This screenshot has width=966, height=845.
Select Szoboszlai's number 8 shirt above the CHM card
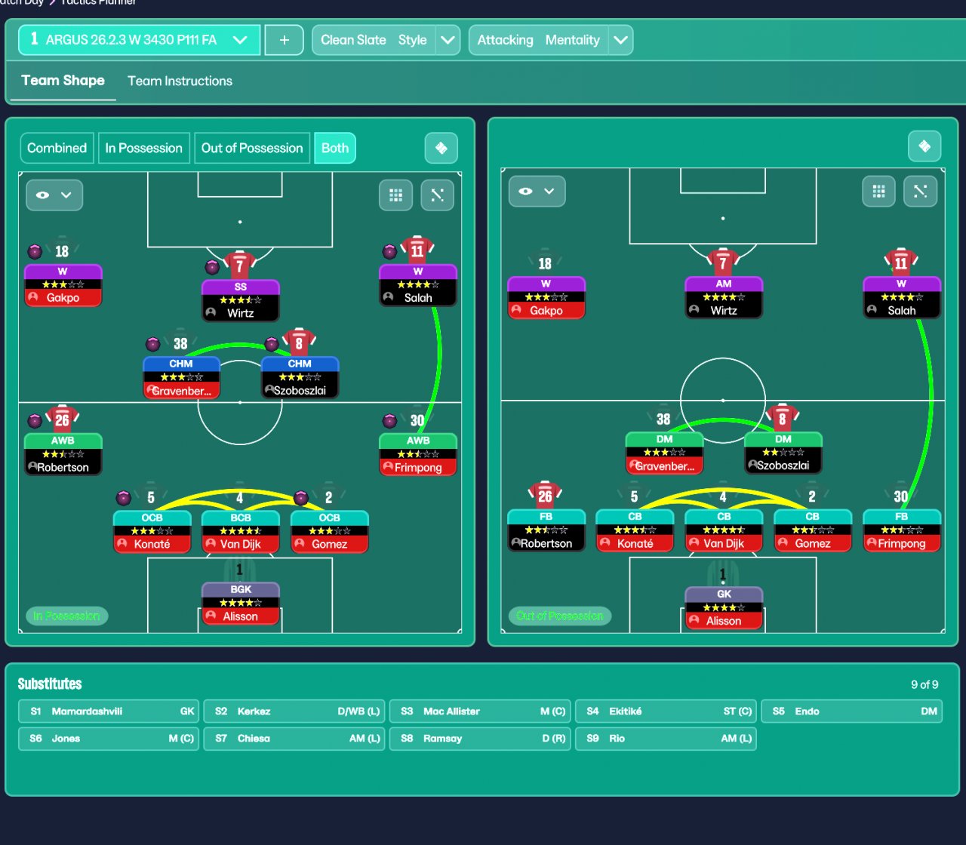point(299,343)
